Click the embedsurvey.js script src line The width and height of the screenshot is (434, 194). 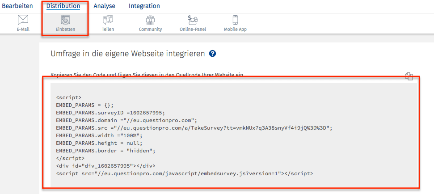click(184, 173)
